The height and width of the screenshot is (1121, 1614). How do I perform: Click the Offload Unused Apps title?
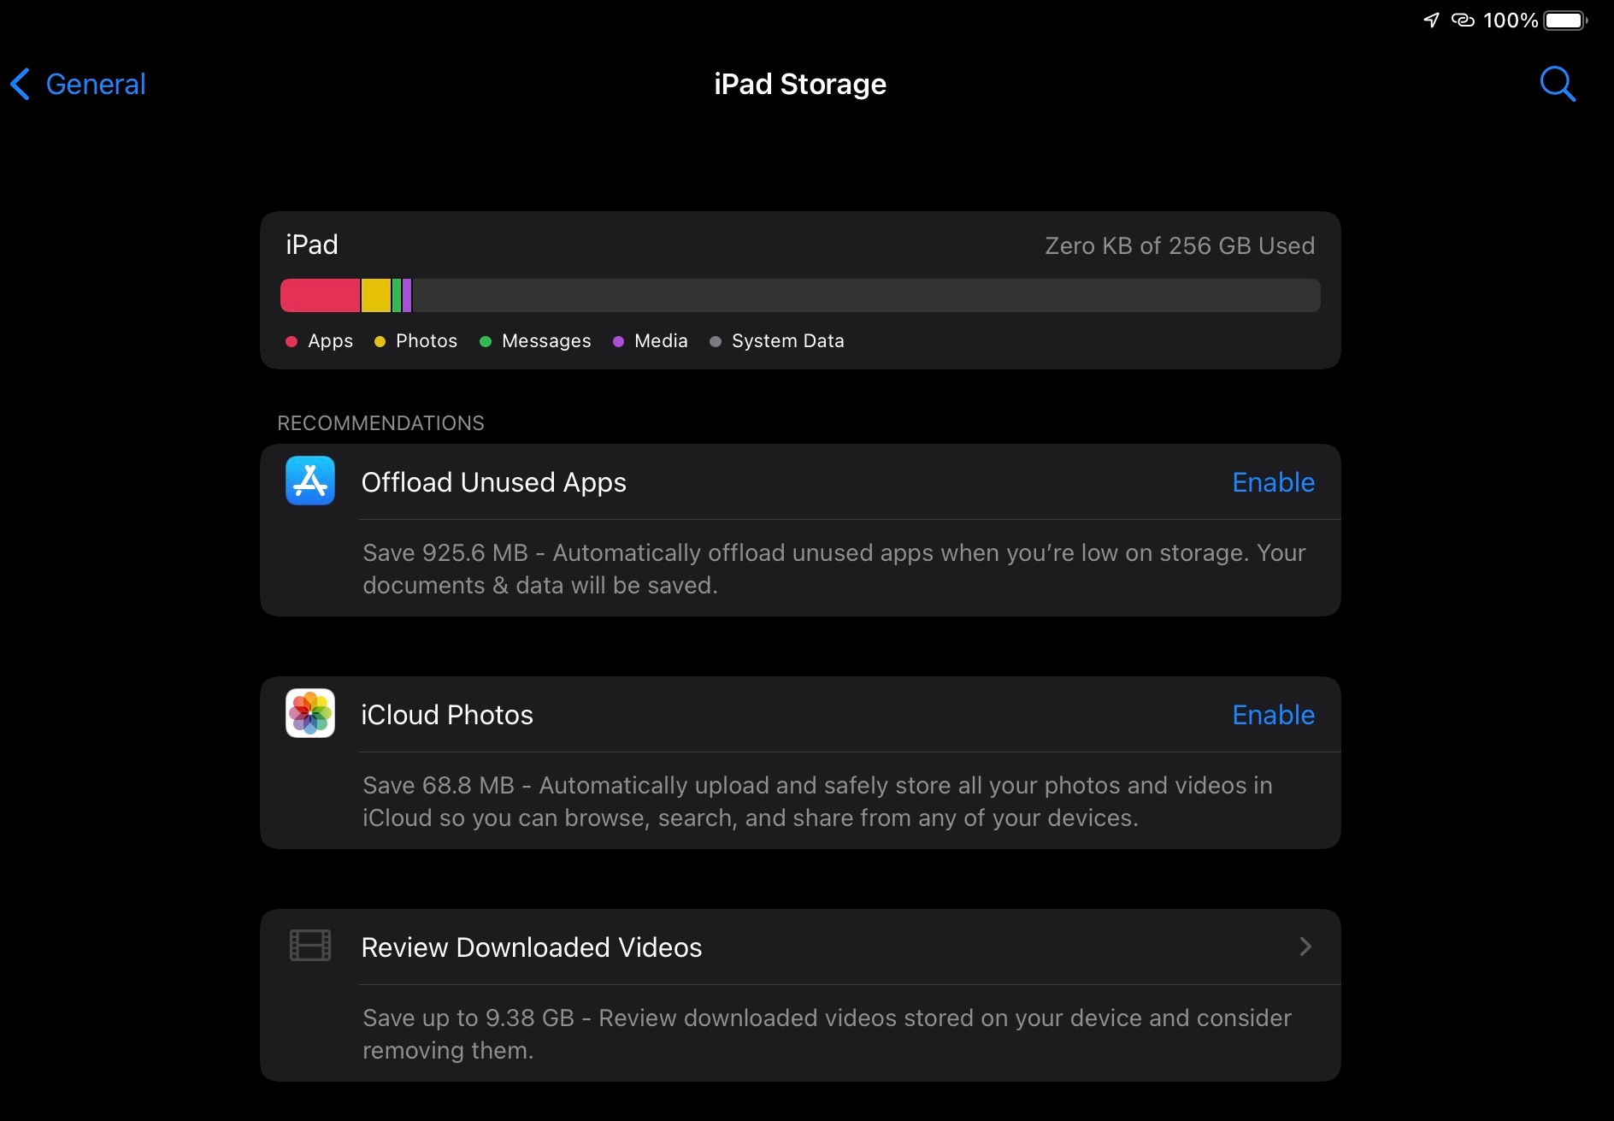[493, 482]
